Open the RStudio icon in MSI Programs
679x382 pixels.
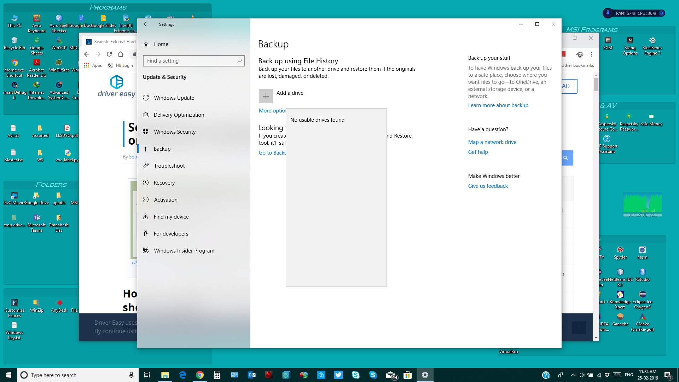point(643,272)
